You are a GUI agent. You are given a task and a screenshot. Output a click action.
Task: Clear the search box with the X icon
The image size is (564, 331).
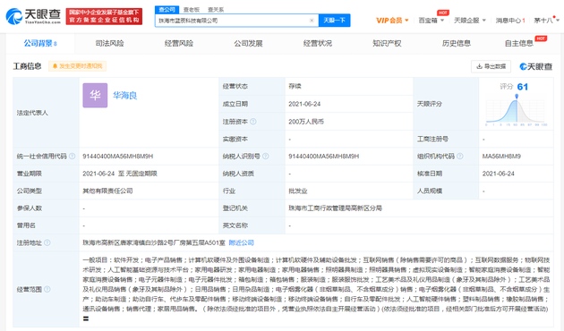click(312, 21)
